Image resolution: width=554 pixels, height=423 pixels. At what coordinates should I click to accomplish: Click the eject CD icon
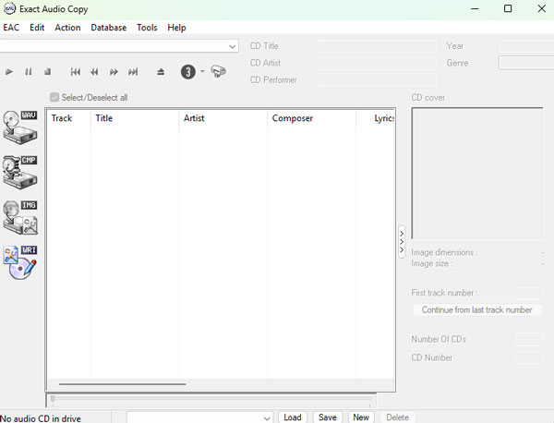tap(161, 72)
